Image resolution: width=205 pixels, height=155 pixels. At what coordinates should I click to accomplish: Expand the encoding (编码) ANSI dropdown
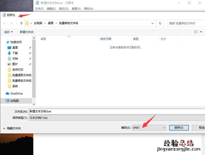click(149, 128)
